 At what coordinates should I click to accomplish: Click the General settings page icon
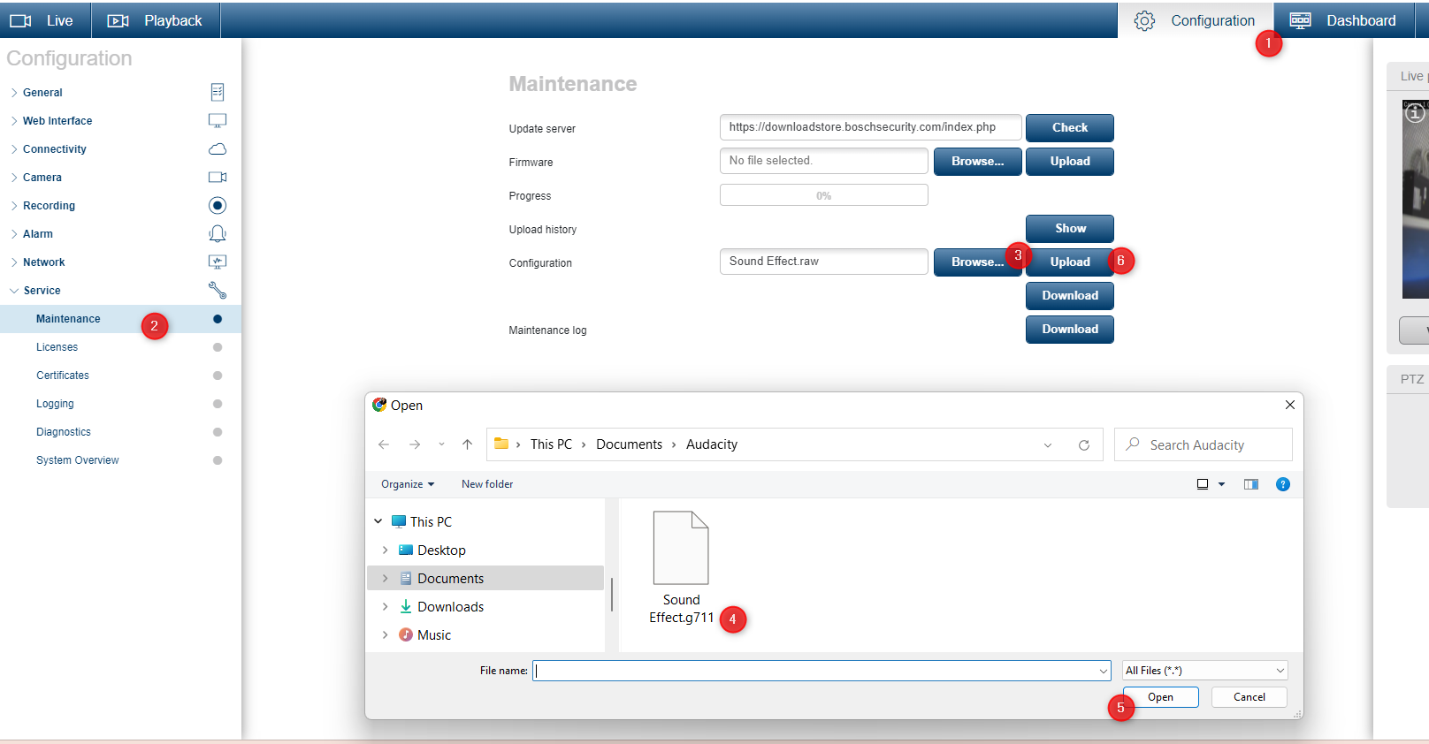click(x=217, y=92)
